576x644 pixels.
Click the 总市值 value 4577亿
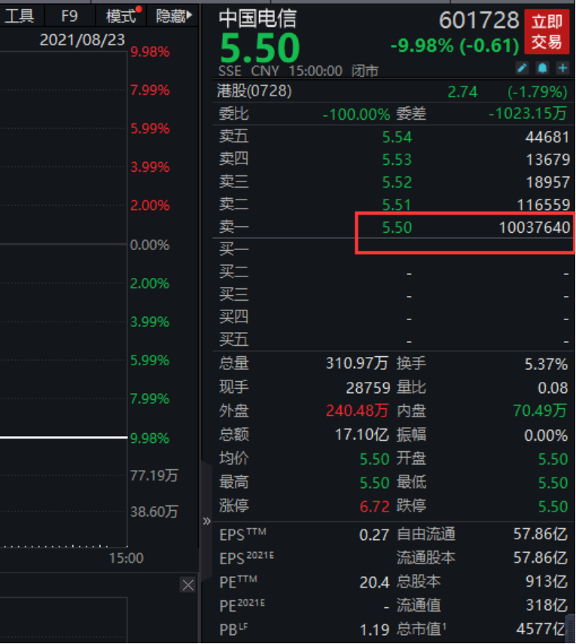[541, 628]
